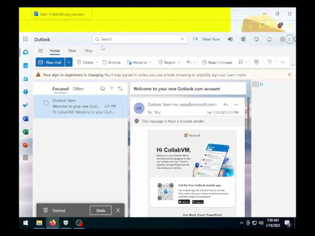Expand the reply options dropdown arrow
This screenshot has height=236, width=315.
[x=194, y=62]
